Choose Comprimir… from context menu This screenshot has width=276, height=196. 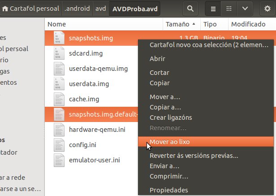206,176
